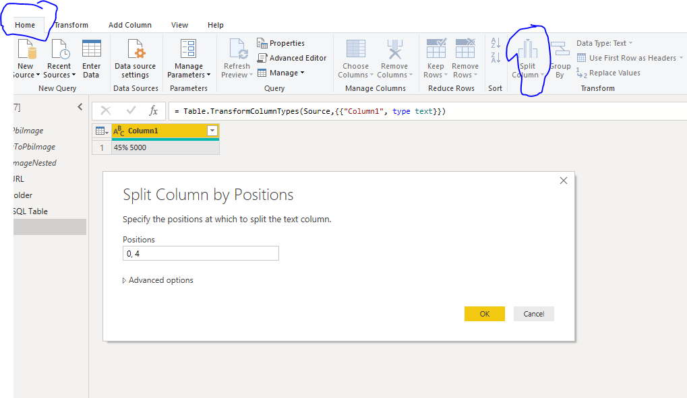Select the highlighted query row below SQL Table
687x398 pixels.
[49, 227]
